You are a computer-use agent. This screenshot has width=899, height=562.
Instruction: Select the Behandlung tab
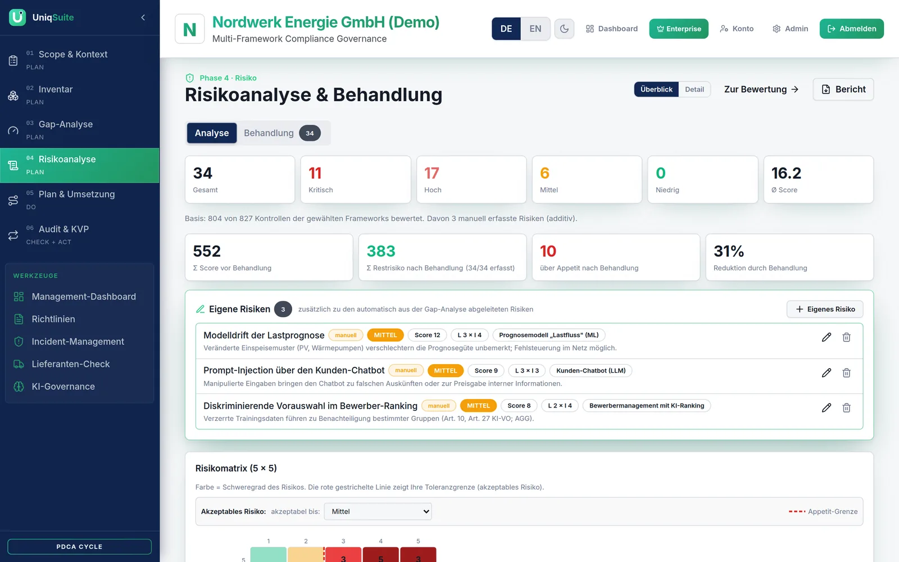[282, 133]
